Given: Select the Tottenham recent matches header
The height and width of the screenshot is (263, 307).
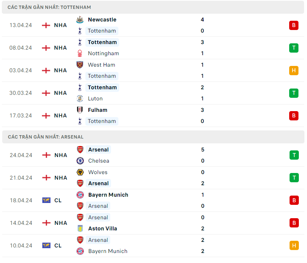Looking at the screenshot, I should tap(49, 7).
